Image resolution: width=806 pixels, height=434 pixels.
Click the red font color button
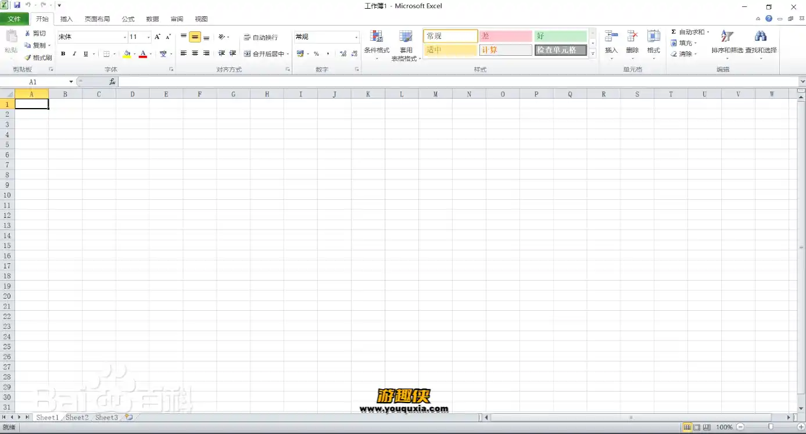pyautogui.click(x=143, y=54)
